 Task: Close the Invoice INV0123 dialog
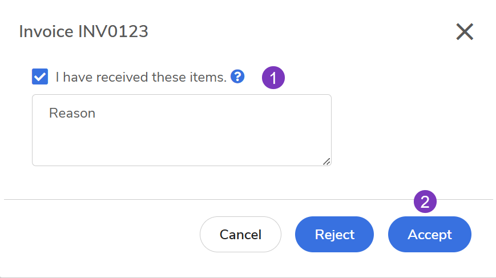coord(465,32)
